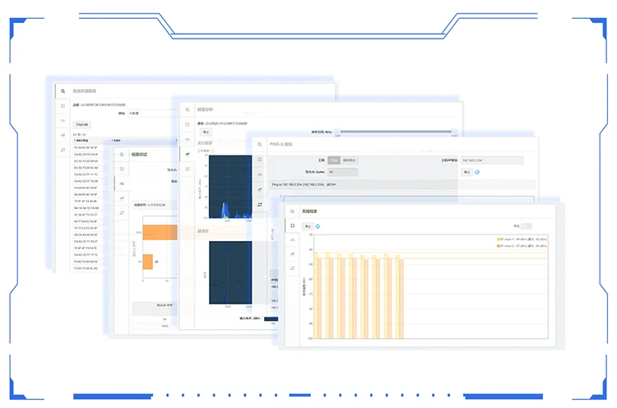Click the packet size field showing 64

click(343, 172)
